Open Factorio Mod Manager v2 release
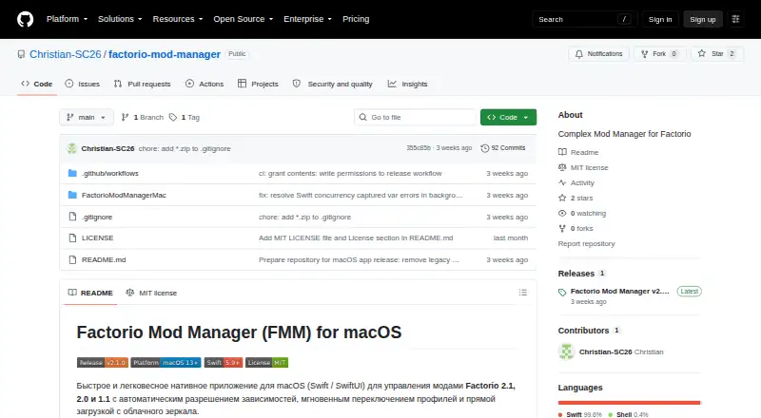Viewport: 761px width, 418px height. (620, 291)
